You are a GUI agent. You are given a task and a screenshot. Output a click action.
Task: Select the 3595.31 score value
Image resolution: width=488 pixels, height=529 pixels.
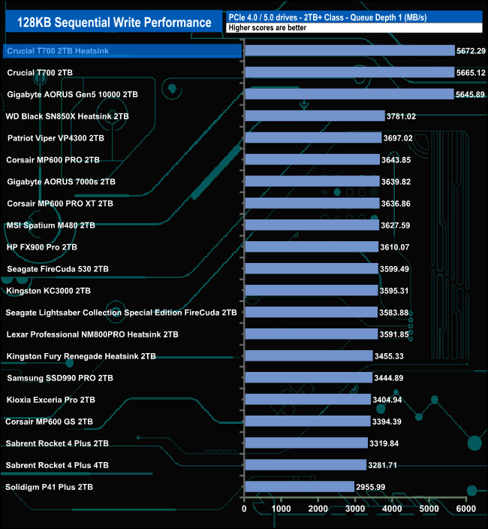pos(394,291)
